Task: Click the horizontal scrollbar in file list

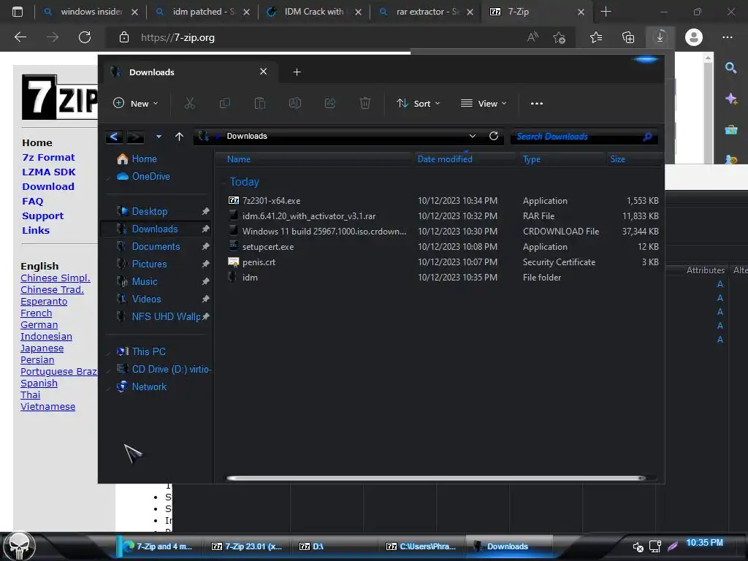Action: click(436, 478)
